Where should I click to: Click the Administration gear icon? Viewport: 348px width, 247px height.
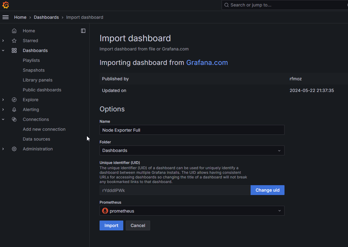point(14,149)
